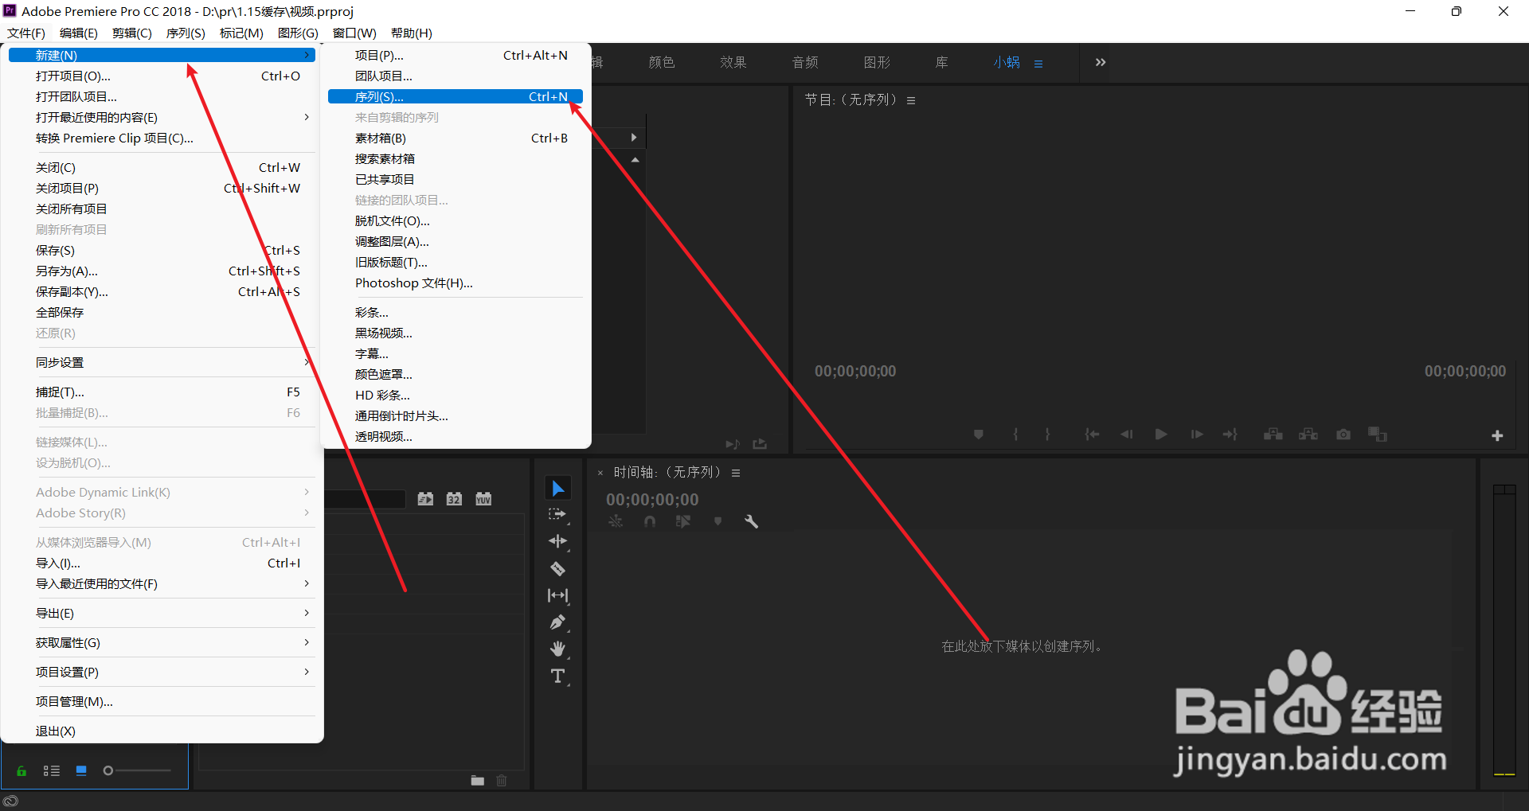This screenshot has height=811, width=1529.
Task: Open the 小蜗 workspace menu icon
Action: 1038,64
